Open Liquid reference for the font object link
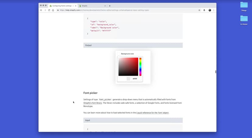 point(152,113)
